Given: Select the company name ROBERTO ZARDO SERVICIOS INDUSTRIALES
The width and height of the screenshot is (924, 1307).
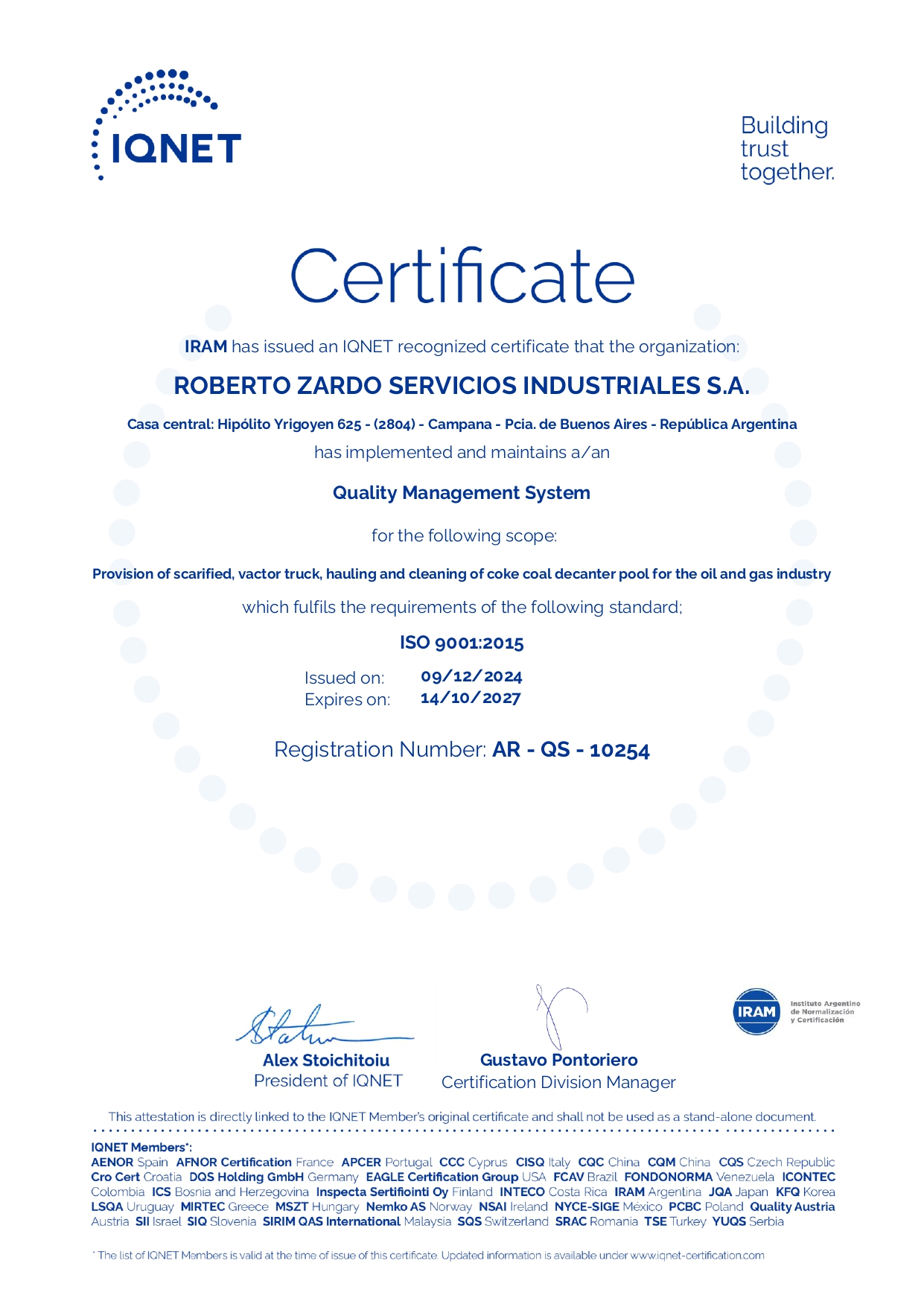Looking at the screenshot, I should pos(462,386).
